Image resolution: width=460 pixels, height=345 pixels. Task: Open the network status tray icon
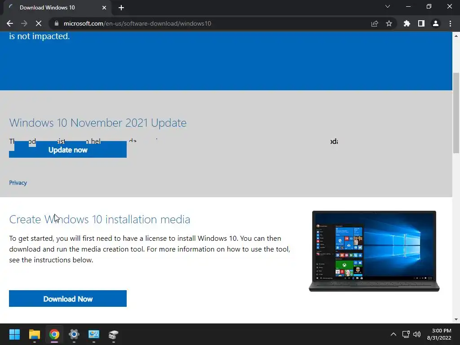pyautogui.click(x=406, y=334)
